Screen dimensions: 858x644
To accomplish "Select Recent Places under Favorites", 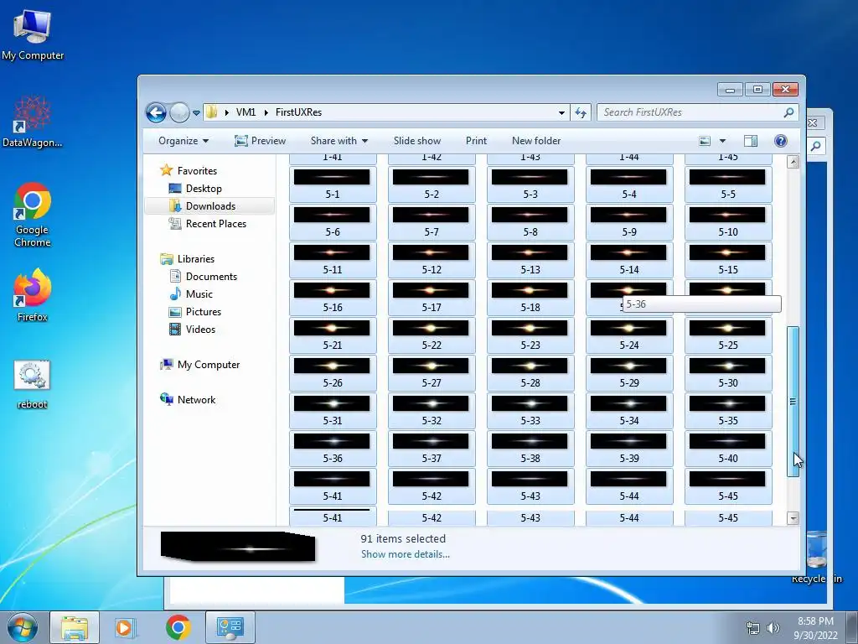I will (208, 223).
